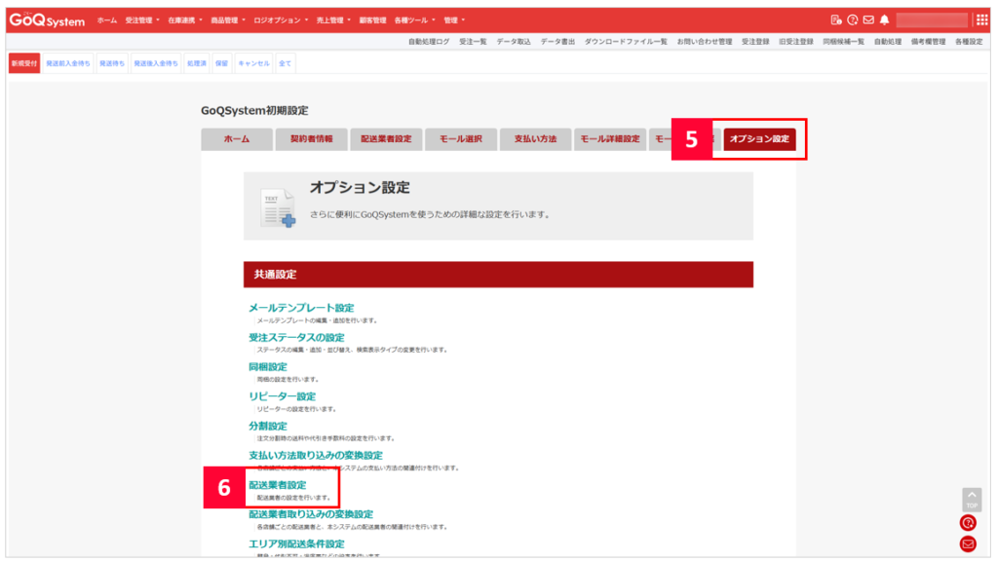Open the apps grid icon
Viewport: 998px width, 562px height.
click(982, 20)
